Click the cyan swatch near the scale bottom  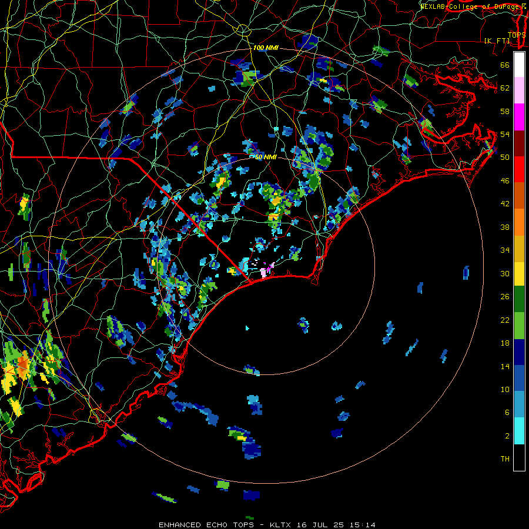(x=519, y=431)
